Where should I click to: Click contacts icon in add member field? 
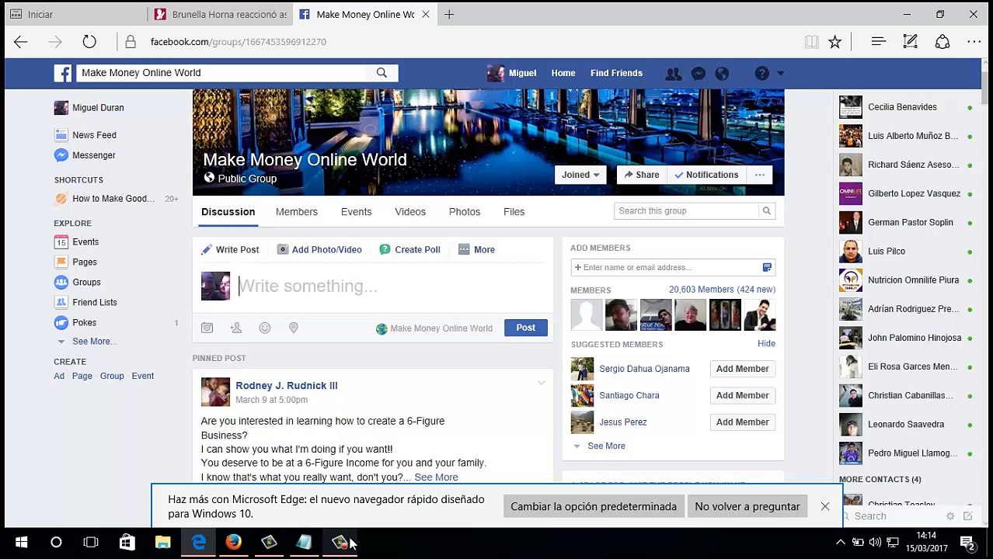coord(767,267)
